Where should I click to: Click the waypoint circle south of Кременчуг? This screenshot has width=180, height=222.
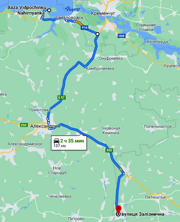click(97, 34)
